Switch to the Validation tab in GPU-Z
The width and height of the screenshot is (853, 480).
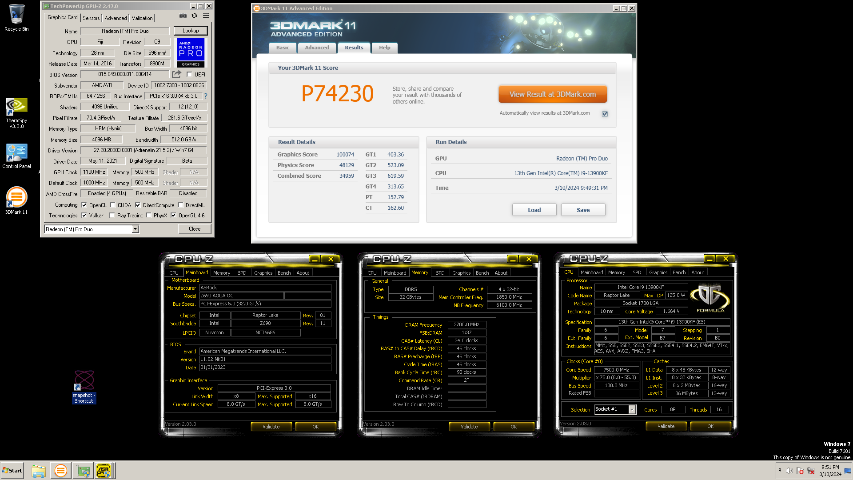(x=142, y=18)
